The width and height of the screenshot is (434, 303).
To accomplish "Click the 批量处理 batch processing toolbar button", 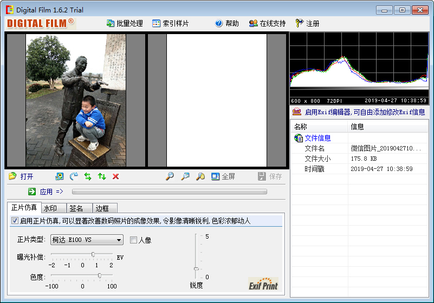I will click(125, 23).
